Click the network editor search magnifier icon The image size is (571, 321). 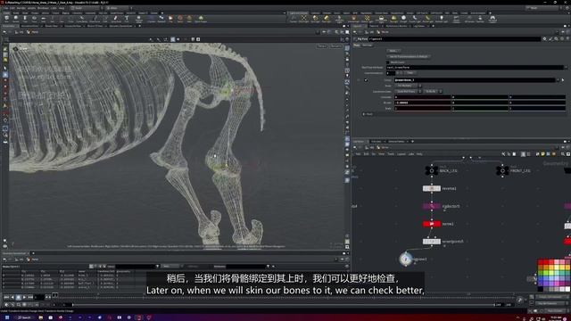(563, 154)
